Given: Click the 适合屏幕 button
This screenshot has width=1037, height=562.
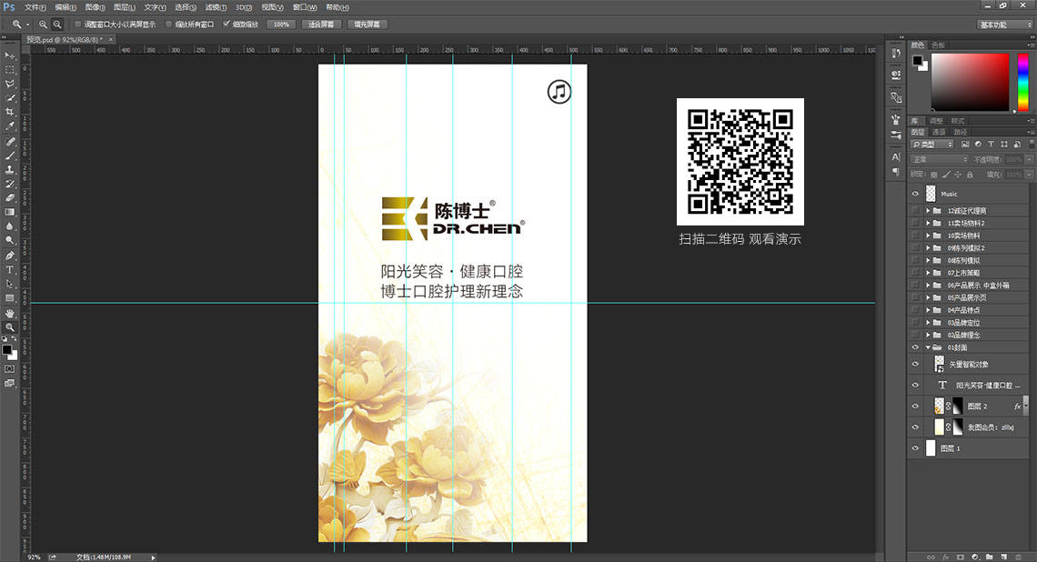Looking at the screenshot, I should (321, 25).
